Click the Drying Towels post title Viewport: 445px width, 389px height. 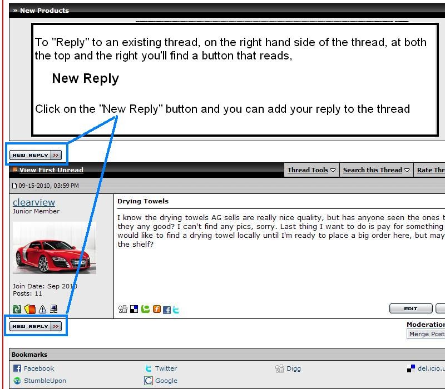pyautogui.click(x=143, y=201)
